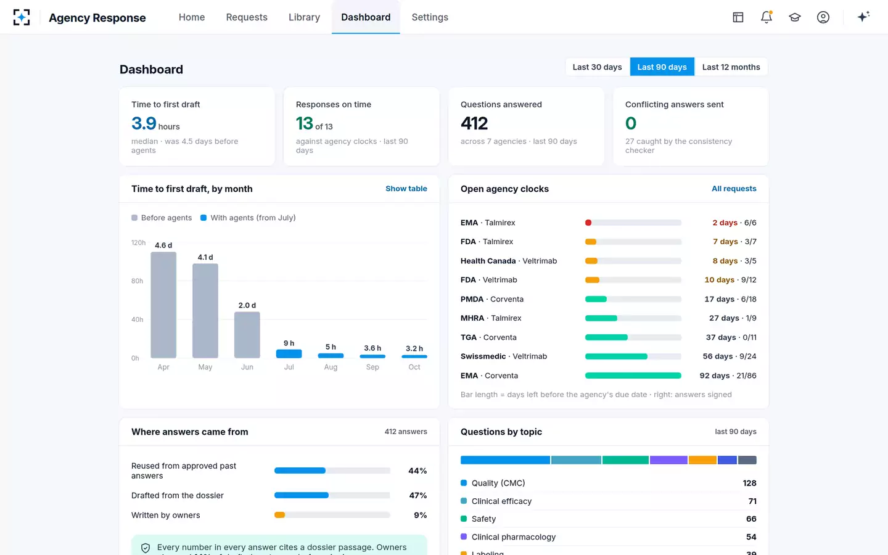Click the Clinical efficacy topic row
Viewport: 888px width, 555px height.
coord(609,501)
